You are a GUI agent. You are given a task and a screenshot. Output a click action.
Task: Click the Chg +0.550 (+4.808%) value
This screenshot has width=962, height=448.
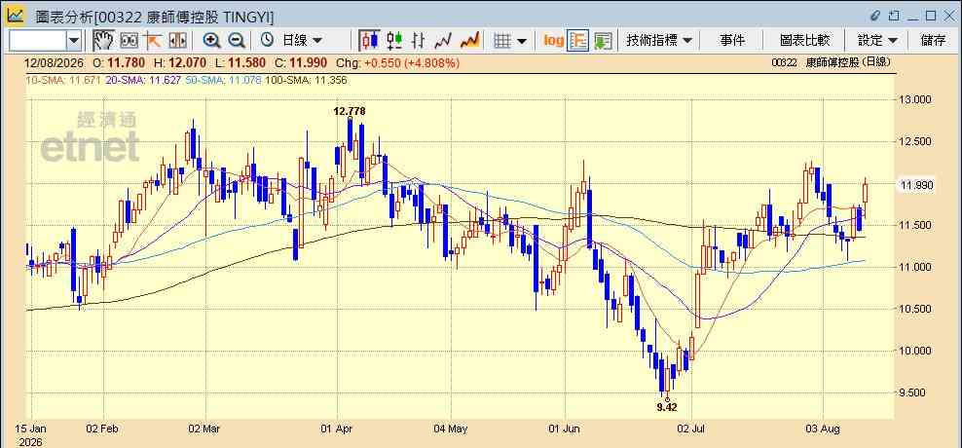tap(398, 62)
